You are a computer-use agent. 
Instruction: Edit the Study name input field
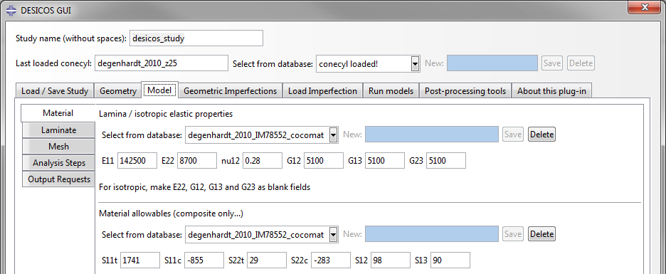[196, 38]
